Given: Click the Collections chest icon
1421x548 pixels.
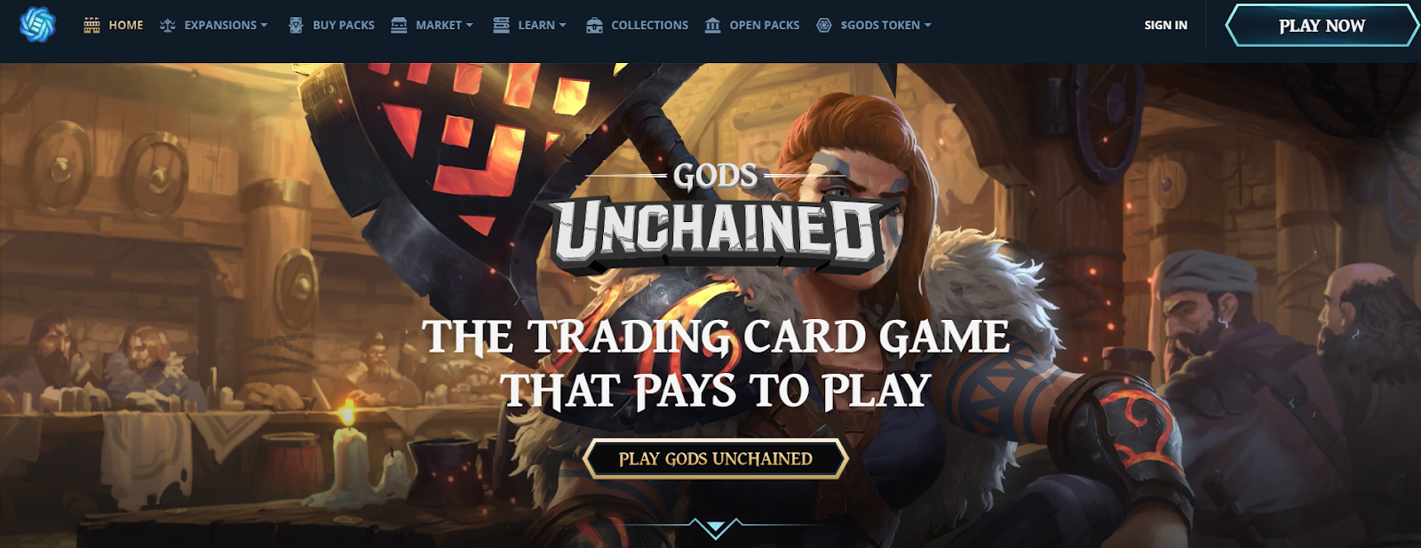Looking at the screenshot, I should (595, 25).
